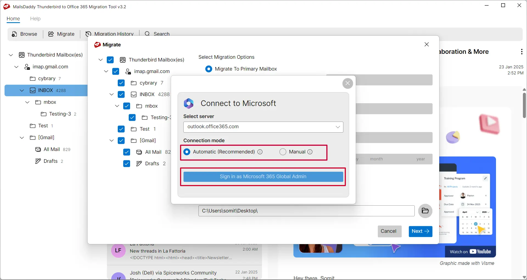Click the Drafts pencil icon in sidebar
The height and width of the screenshot is (280, 527).
[38, 161]
